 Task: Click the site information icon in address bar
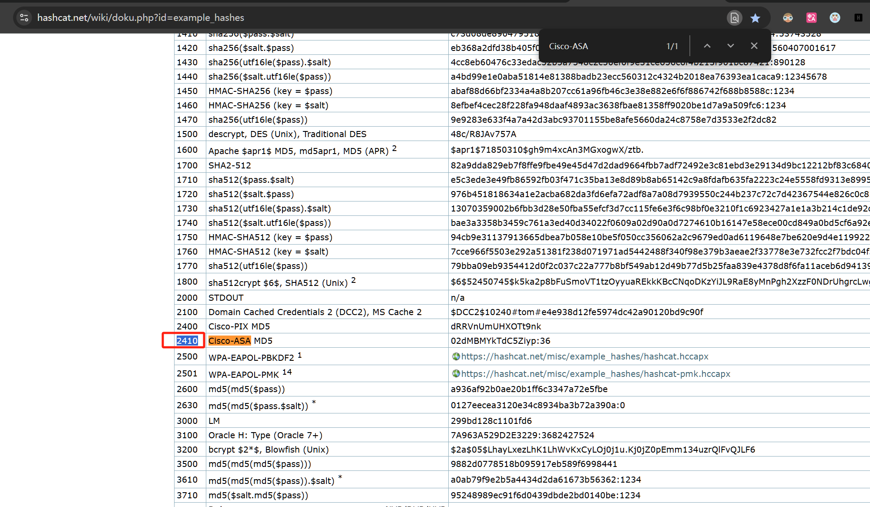click(24, 18)
